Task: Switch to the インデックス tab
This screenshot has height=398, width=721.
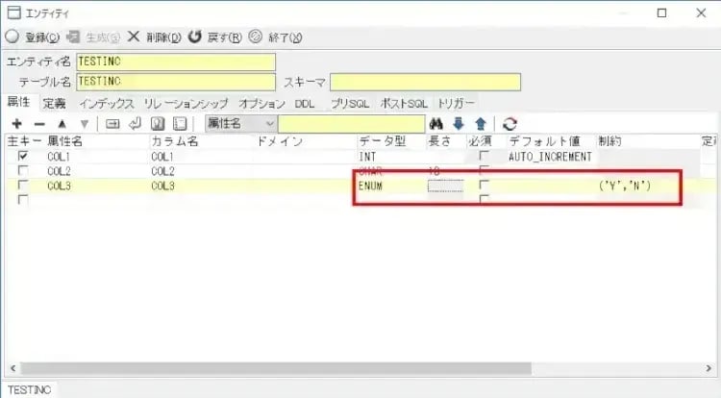Action: point(106,103)
